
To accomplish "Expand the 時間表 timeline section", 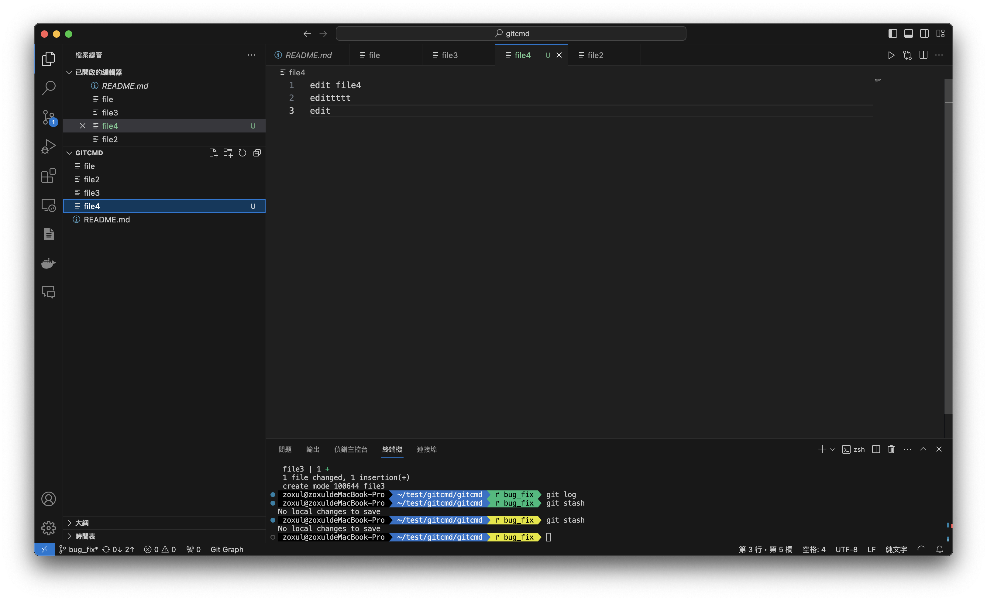I will point(85,536).
